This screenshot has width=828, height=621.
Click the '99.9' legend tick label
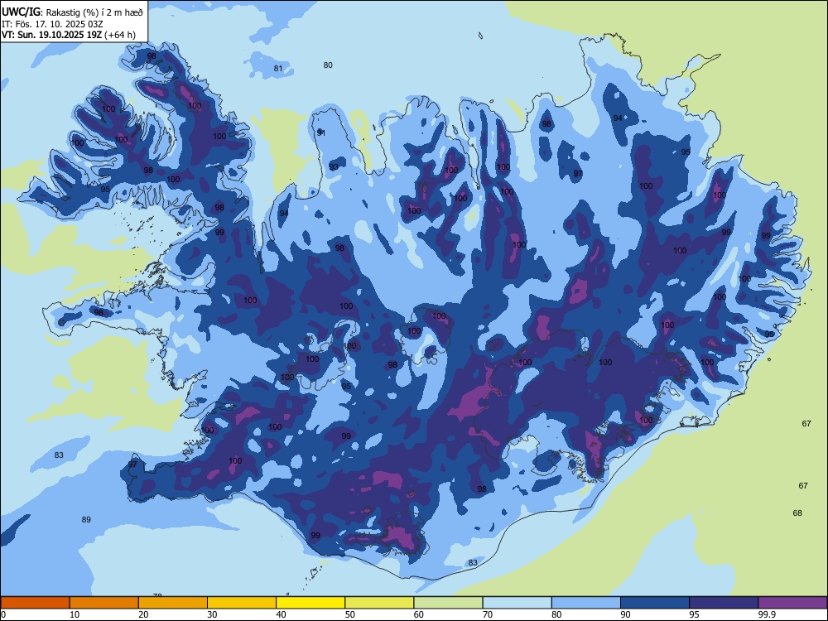tap(767, 614)
